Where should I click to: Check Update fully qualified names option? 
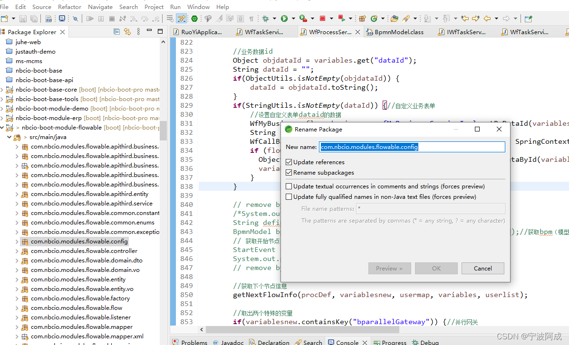[289, 197]
